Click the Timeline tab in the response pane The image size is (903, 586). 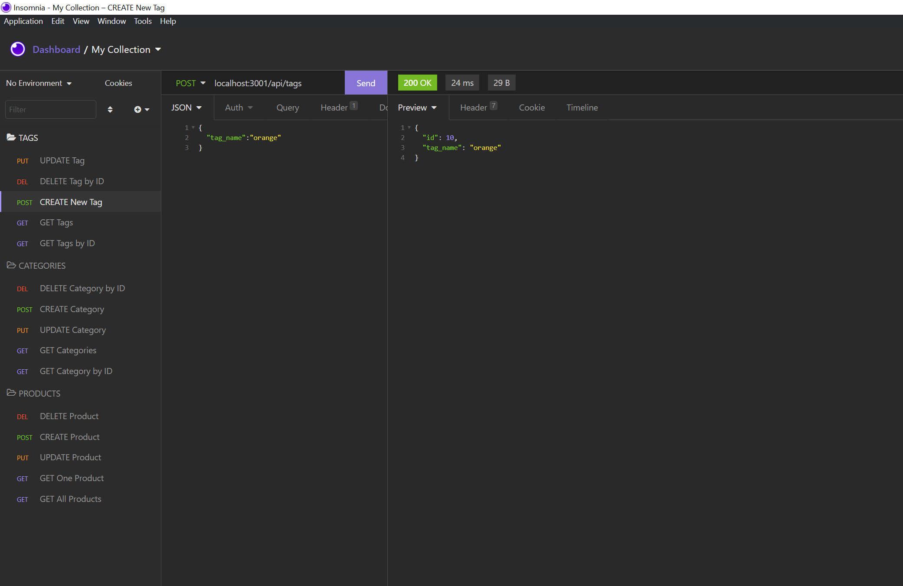point(582,107)
